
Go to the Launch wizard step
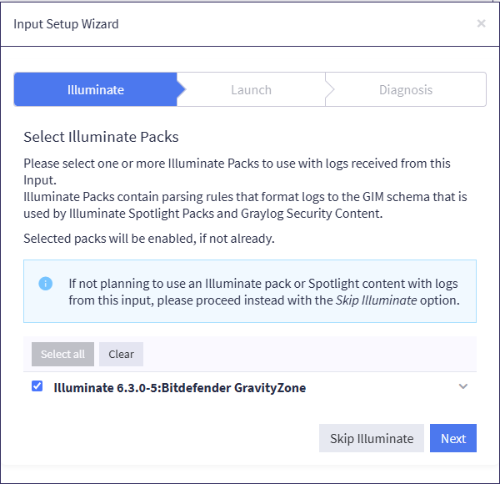(x=251, y=90)
